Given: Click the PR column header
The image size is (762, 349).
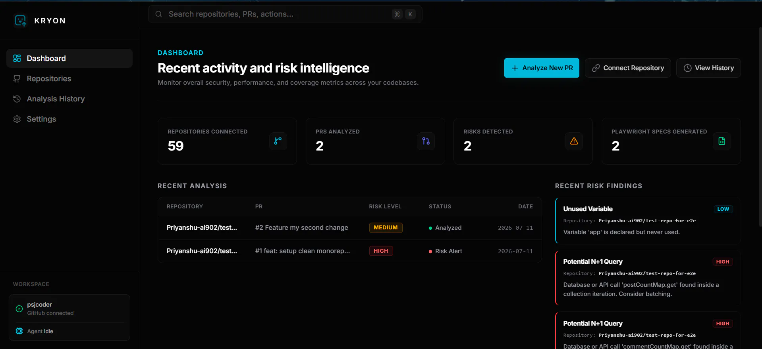Looking at the screenshot, I should pyautogui.click(x=259, y=206).
